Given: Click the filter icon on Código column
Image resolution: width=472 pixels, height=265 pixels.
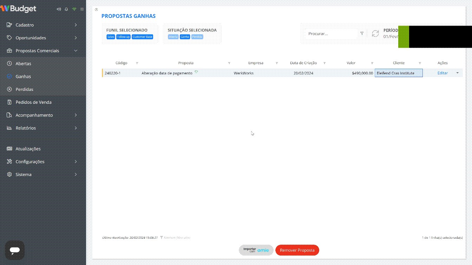Looking at the screenshot, I should [137, 63].
